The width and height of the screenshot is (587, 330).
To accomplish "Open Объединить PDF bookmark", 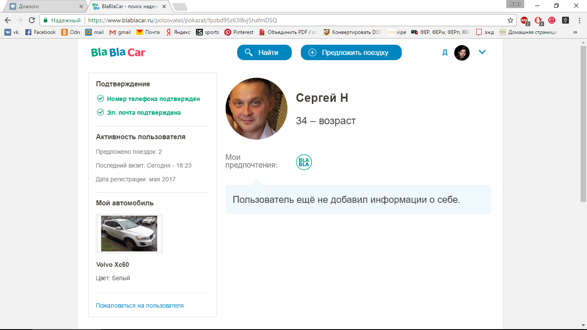I will [x=288, y=32].
